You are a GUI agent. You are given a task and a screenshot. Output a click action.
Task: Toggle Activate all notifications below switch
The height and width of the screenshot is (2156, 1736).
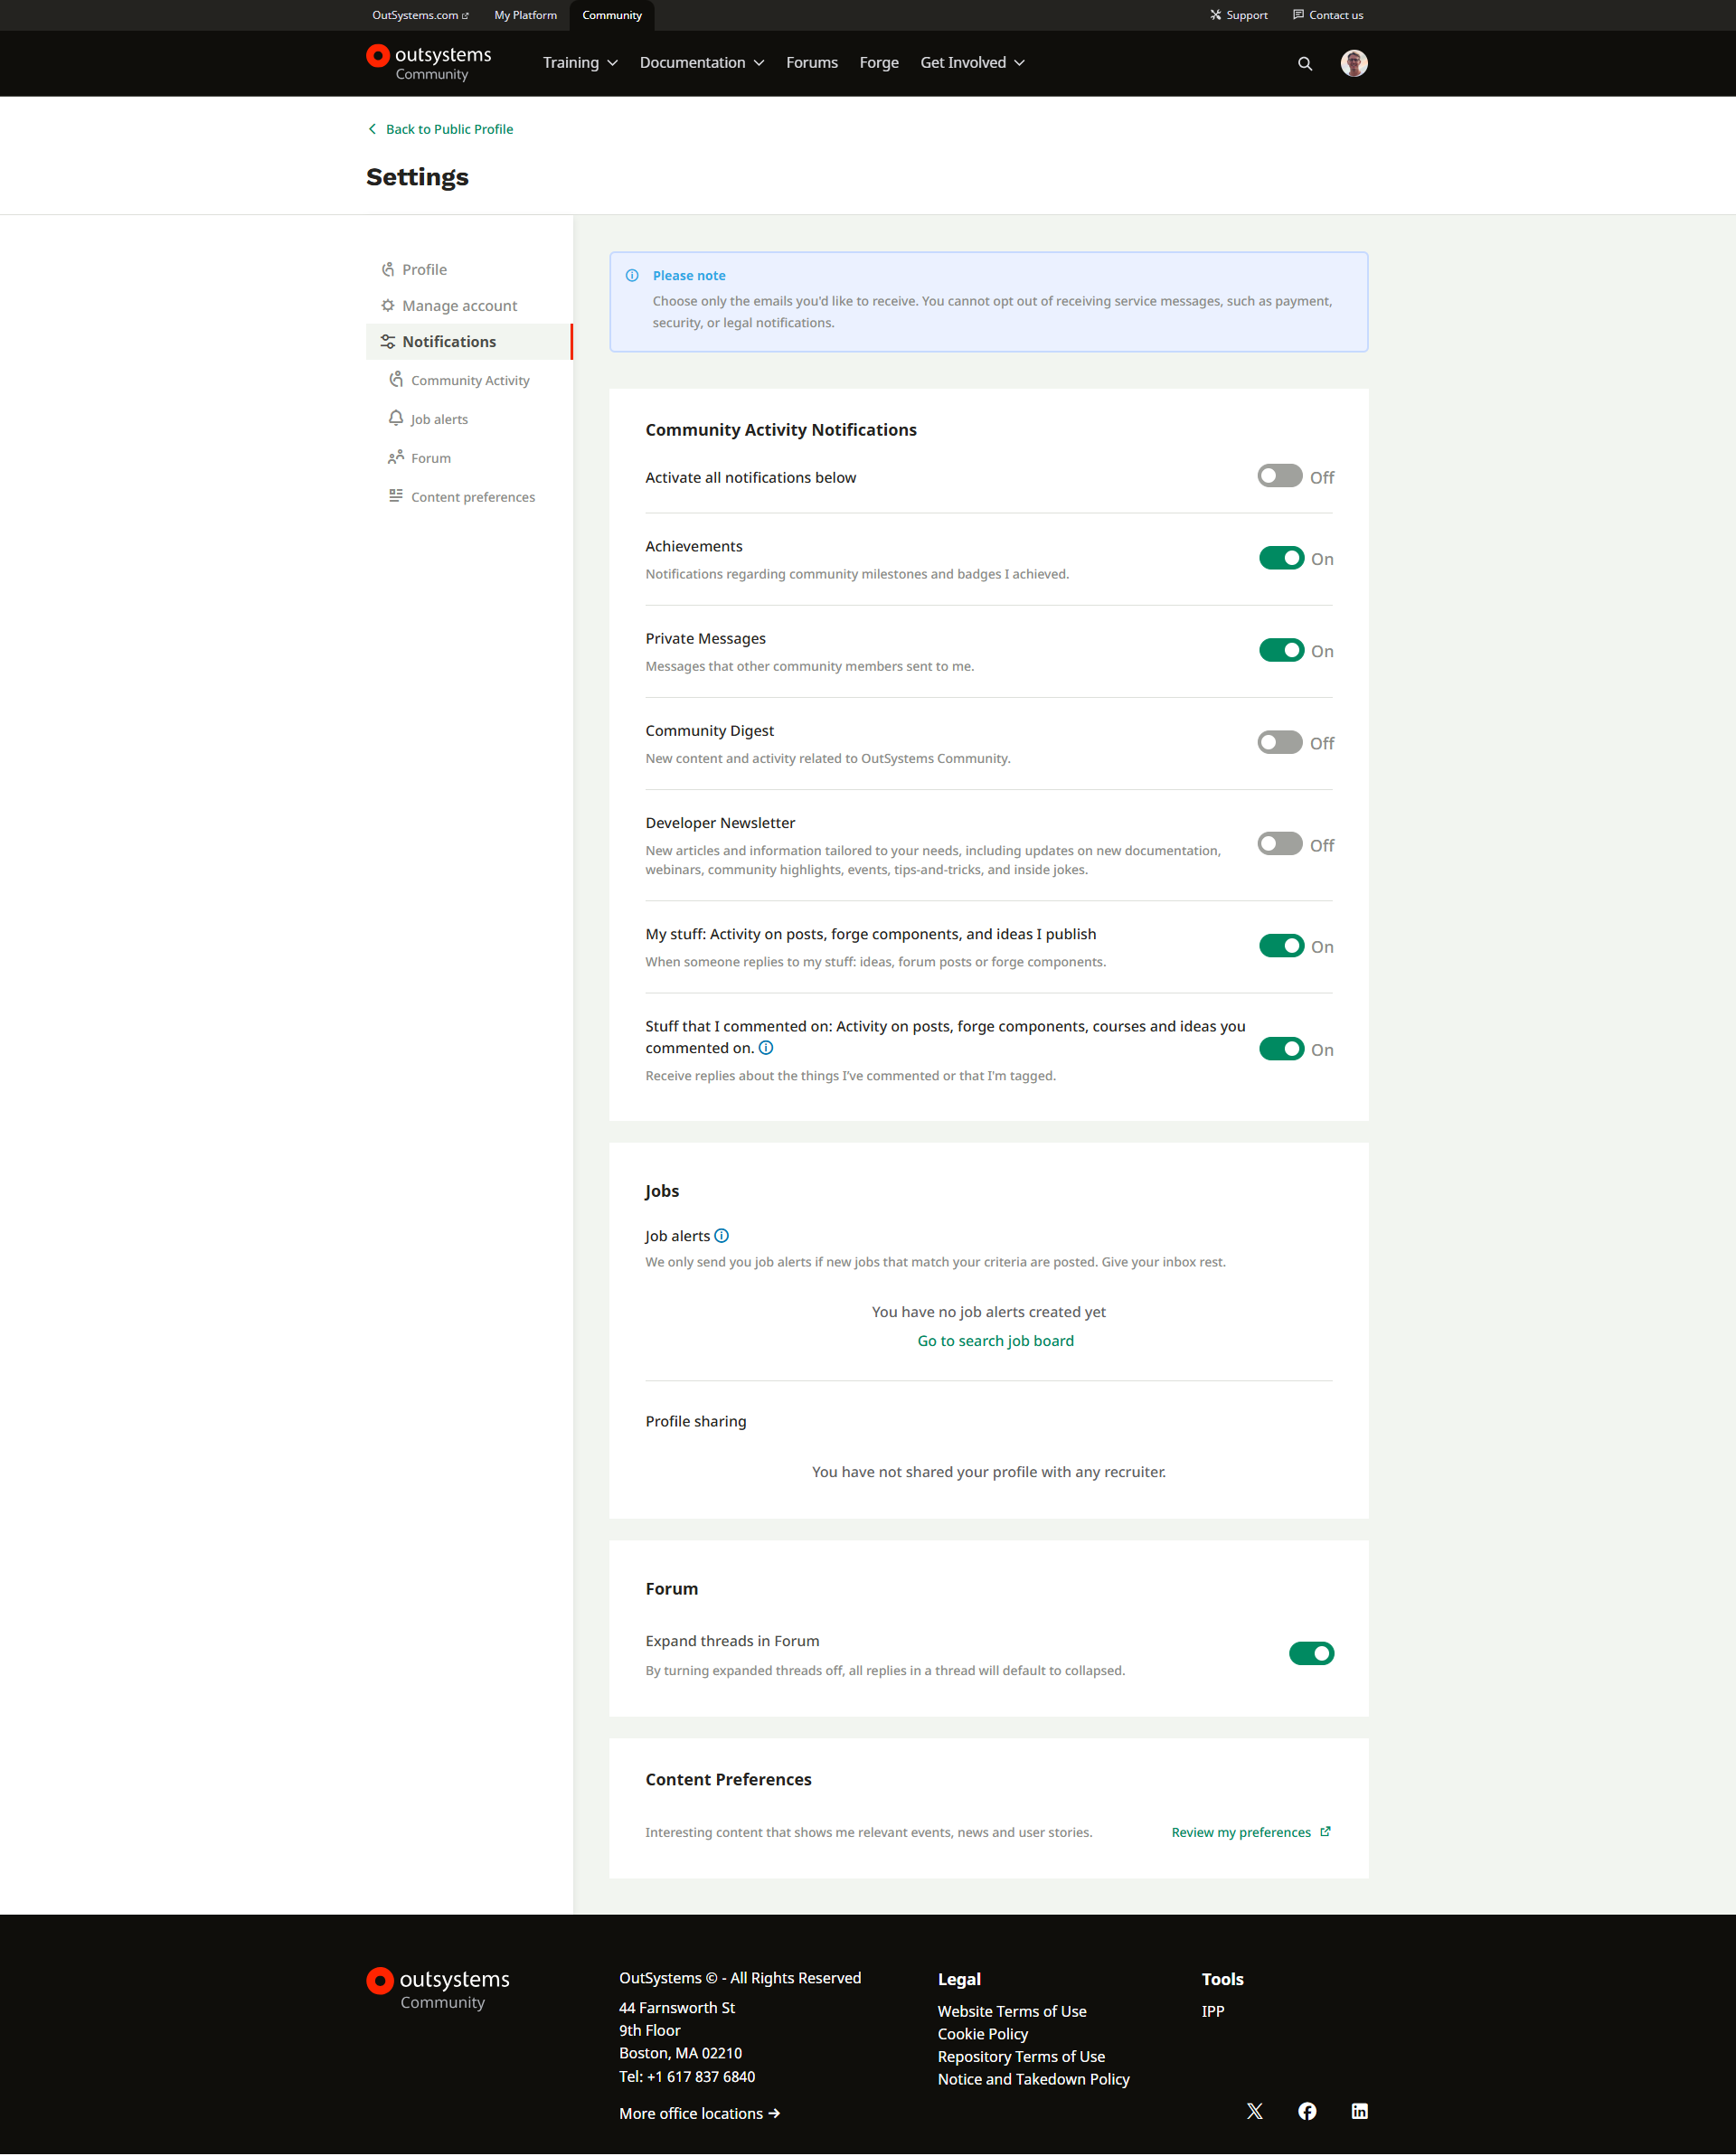(x=1279, y=476)
